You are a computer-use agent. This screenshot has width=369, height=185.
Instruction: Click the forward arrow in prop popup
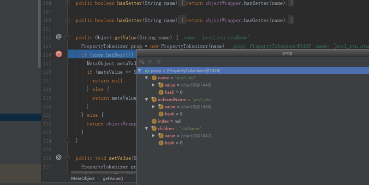click(159, 62)
